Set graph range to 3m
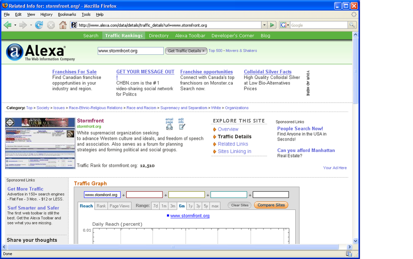Viewport: 413px width, 259px height. pos(173,206)
